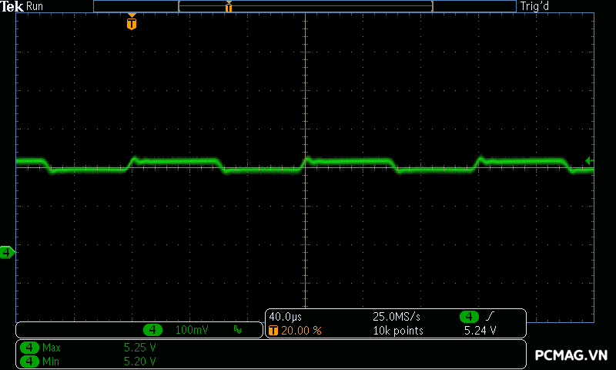Click the Run acquisition status
Image resolution: width=616 pixels, height=370 pixels.
point(35,6)
